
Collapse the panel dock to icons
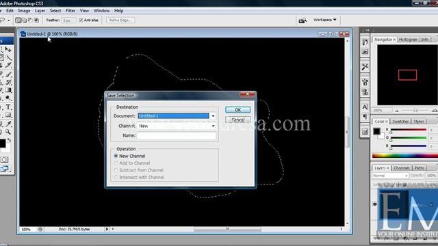368,30
